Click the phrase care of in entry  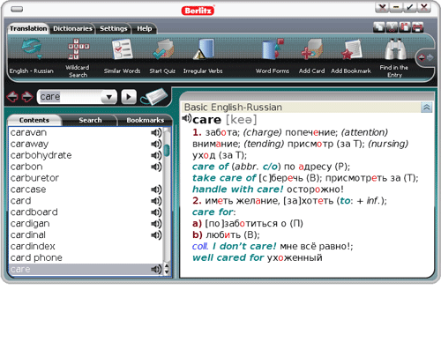(210, 167)
